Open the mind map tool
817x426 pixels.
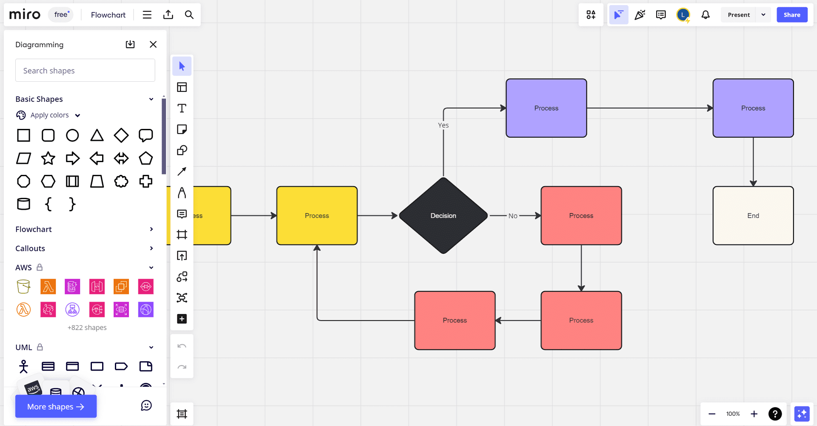[182, 298]
